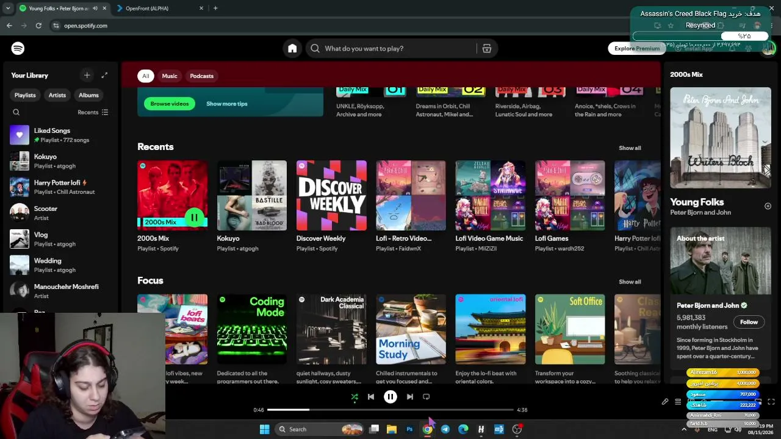Create a new playlist with the plus icon
This screenshot has width=781, height=439.
point(87,75)
